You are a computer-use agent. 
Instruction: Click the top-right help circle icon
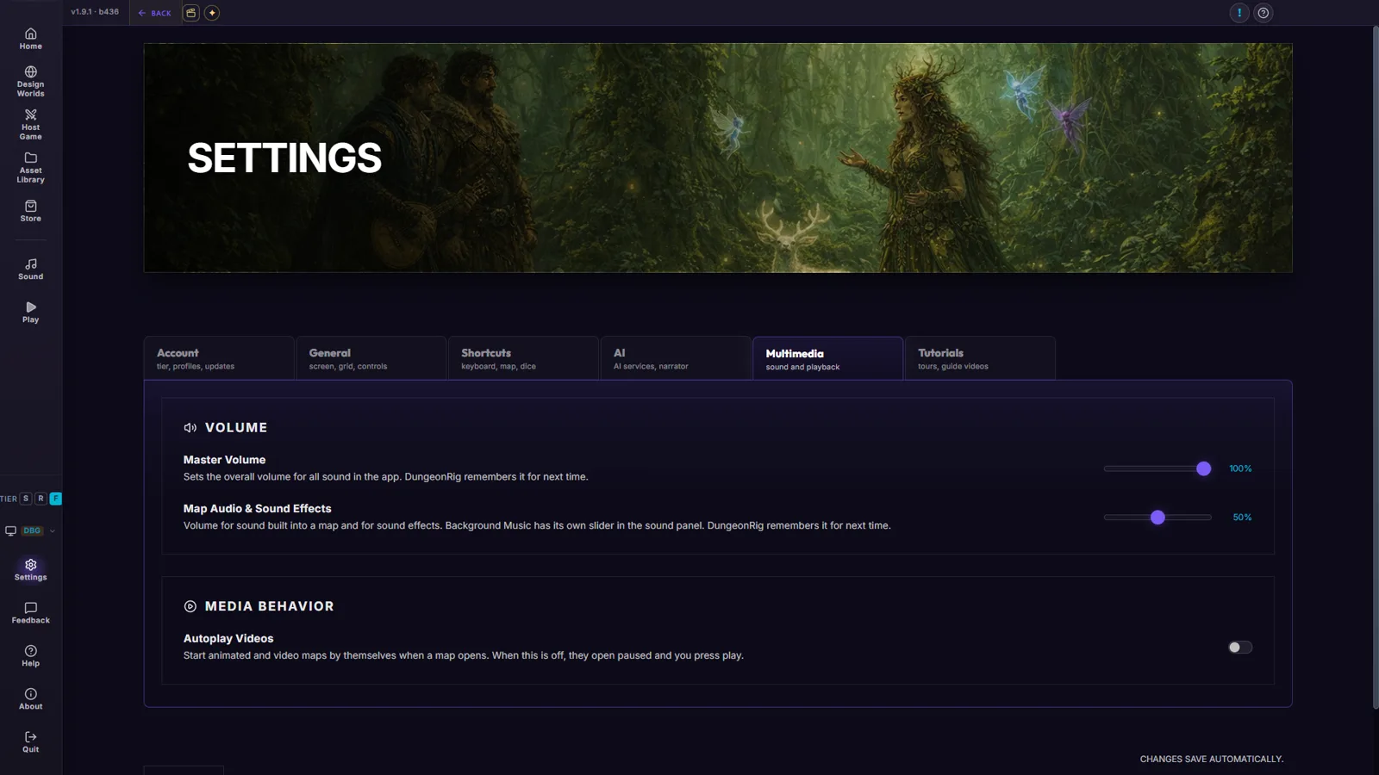[x=1264, y=13]
